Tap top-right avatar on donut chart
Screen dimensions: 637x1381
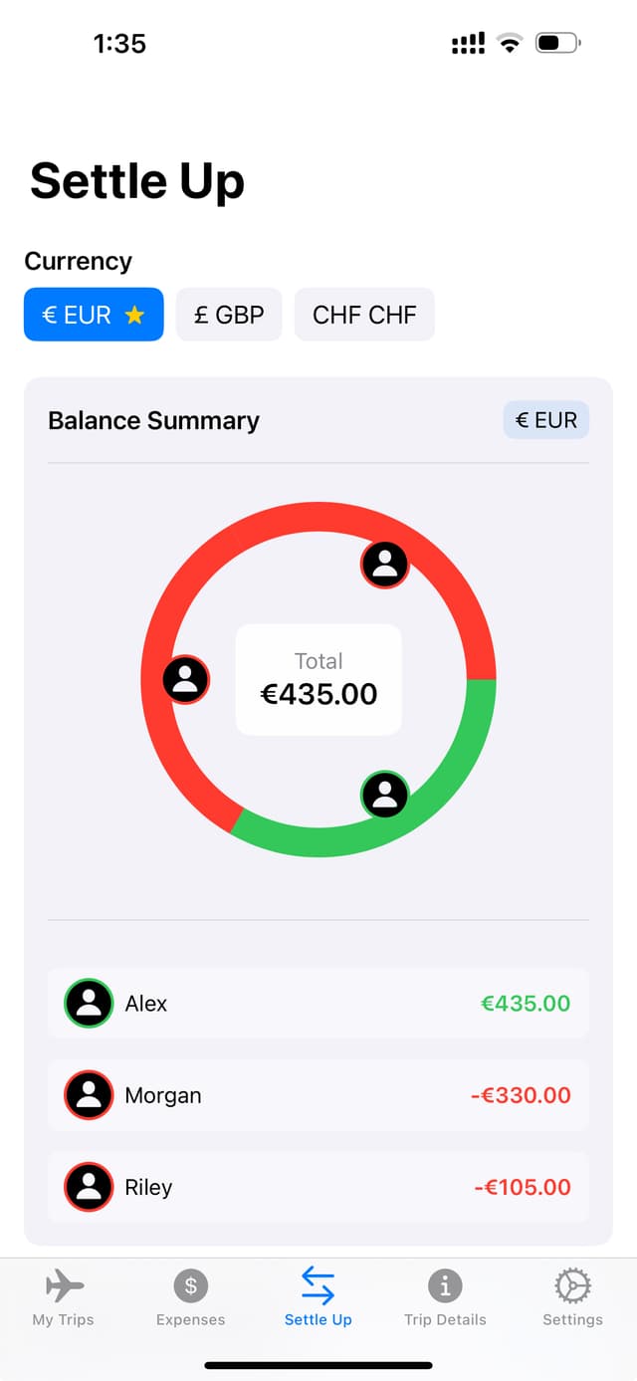pos(384,565)
